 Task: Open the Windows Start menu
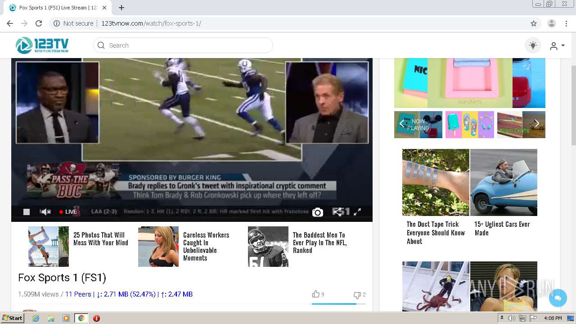point(12,318)
